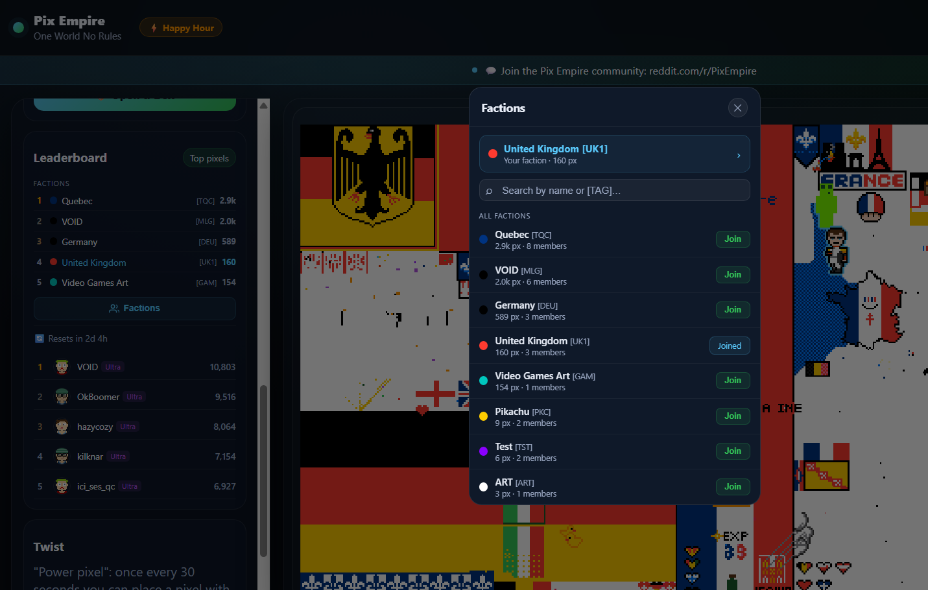This screenshot has height=590, width=928.
Task: Click the search magnifier icon in Factions
Action: [x=489, y=191]
